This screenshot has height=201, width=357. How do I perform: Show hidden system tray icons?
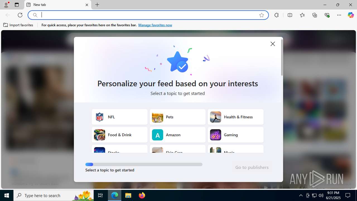click(301, 195)
